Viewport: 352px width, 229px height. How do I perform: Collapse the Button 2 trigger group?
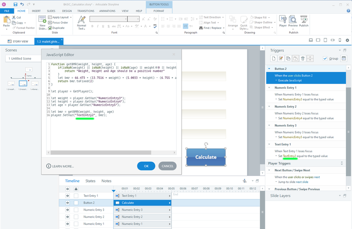pos(270,69)
